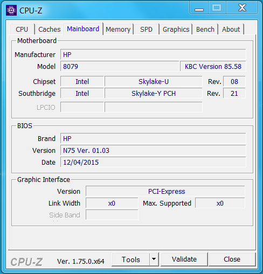Open the Caches tab

point(50,29)
